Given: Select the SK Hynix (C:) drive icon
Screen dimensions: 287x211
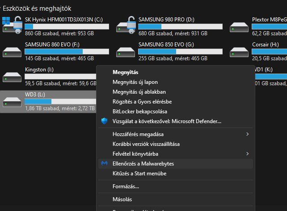Looking at the screenshot, I should click(x=12, y=25).
